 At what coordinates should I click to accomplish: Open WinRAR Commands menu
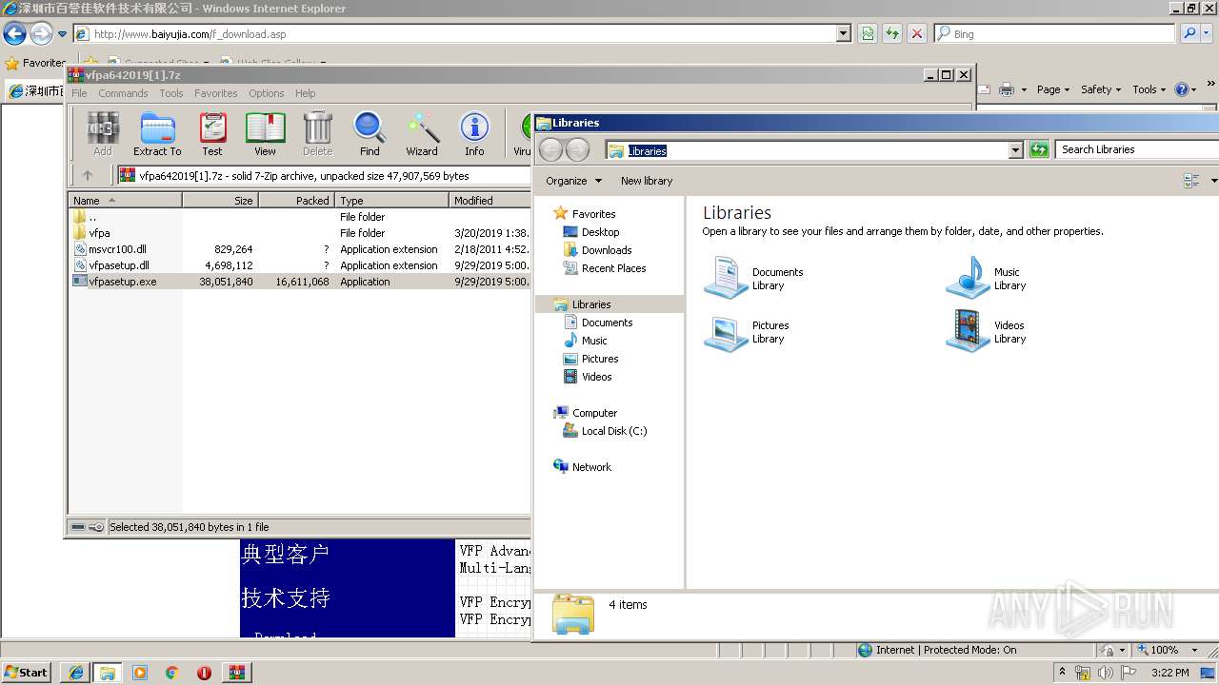click(x=123, y=93)
